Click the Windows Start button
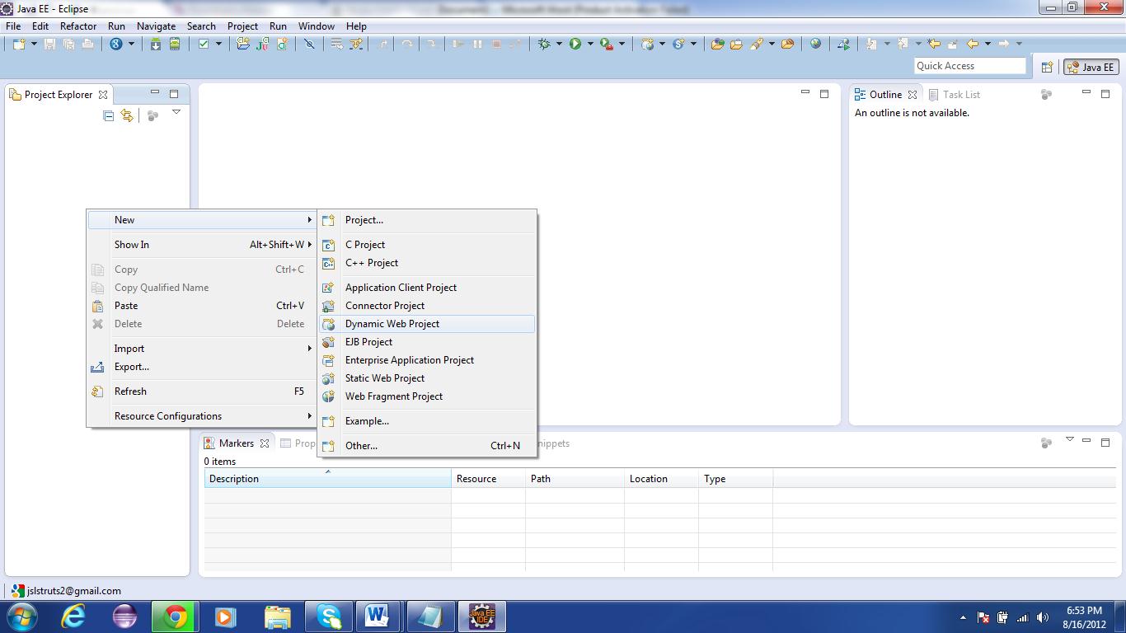 pos(21,617)
